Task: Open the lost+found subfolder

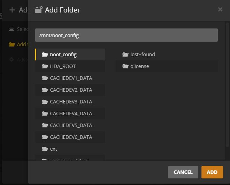Action: 143,54
